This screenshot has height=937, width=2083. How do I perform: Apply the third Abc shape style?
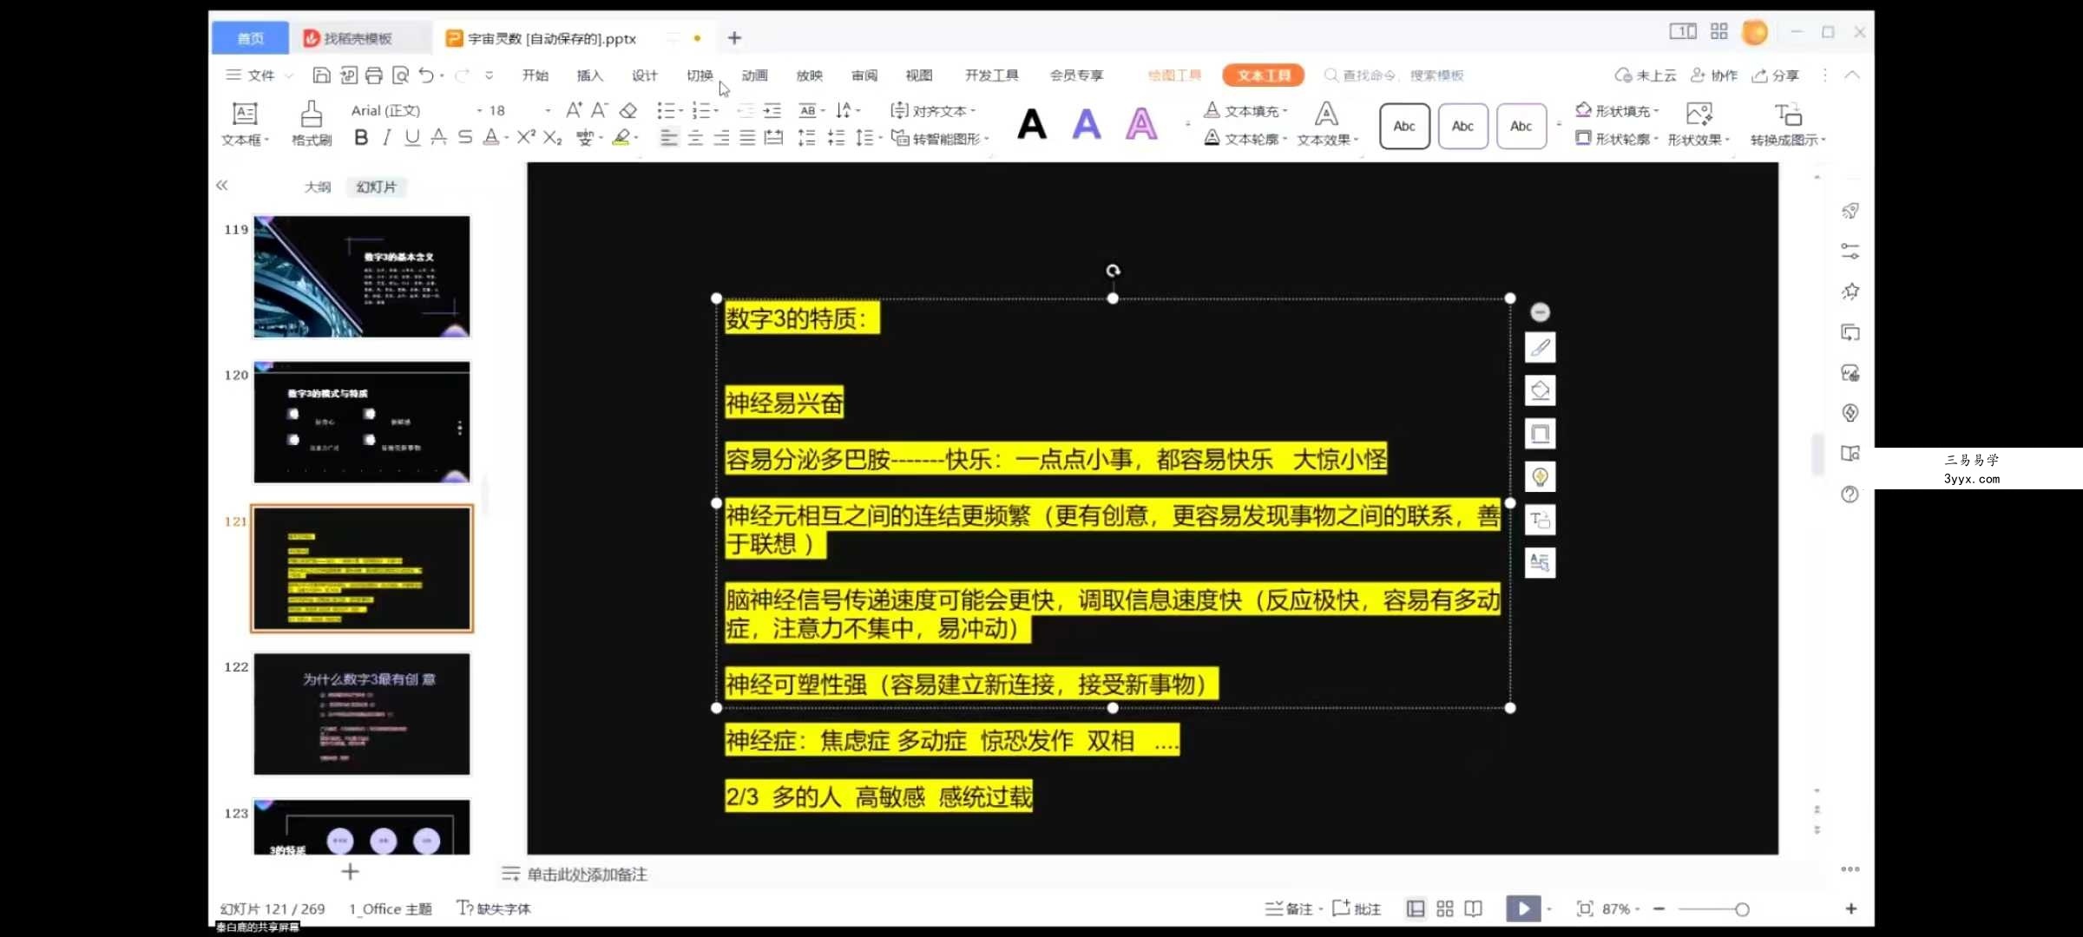tap(1521, 126)
